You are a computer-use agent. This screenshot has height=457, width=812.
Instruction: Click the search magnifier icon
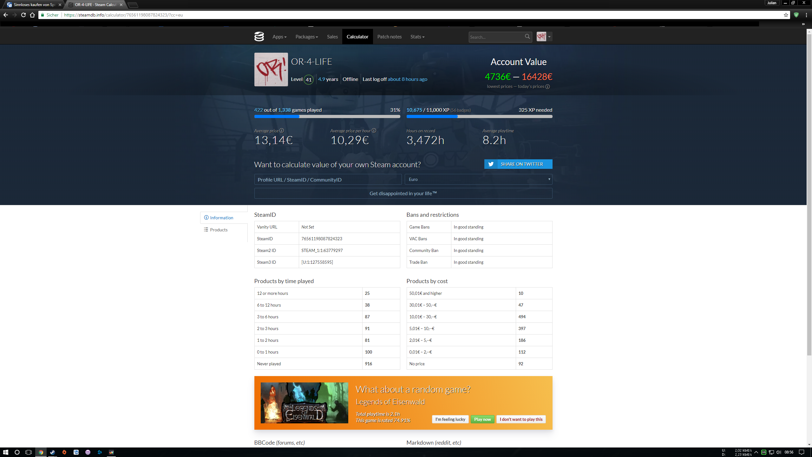(527, 37)
